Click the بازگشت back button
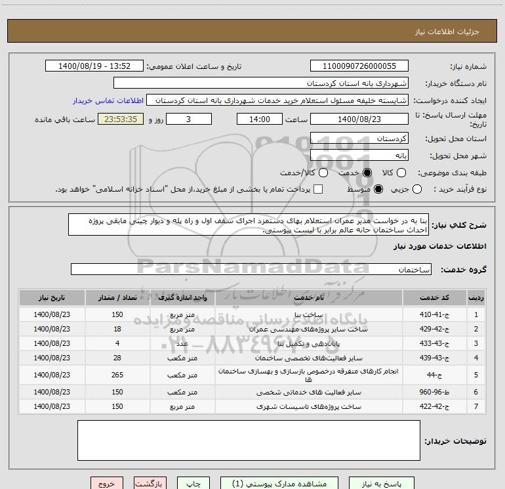 coord(150,484)
